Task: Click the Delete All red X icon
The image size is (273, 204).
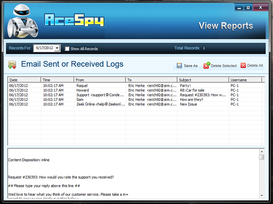Action: (x=243, y=65)
